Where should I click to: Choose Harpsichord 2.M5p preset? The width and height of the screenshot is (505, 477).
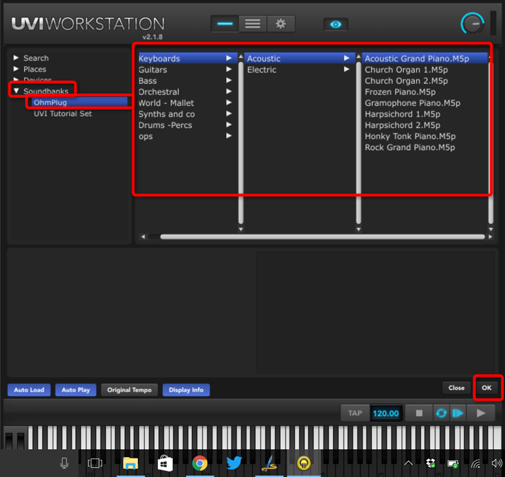tap(403, 125)
